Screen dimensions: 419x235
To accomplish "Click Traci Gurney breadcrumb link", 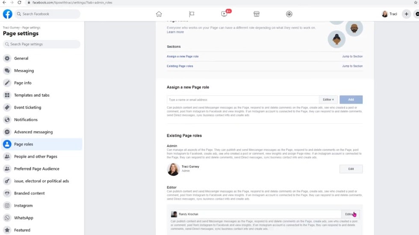I will pos(11,28).
